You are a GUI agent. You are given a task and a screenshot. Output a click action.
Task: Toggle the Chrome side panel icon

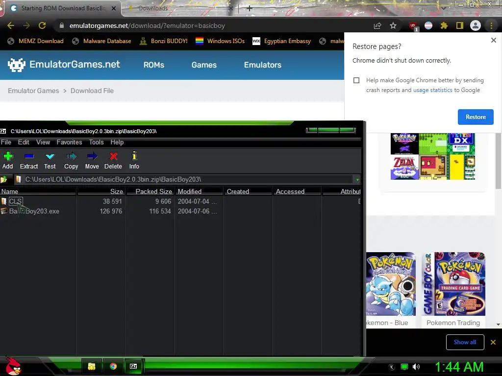(x=460, y=25)
